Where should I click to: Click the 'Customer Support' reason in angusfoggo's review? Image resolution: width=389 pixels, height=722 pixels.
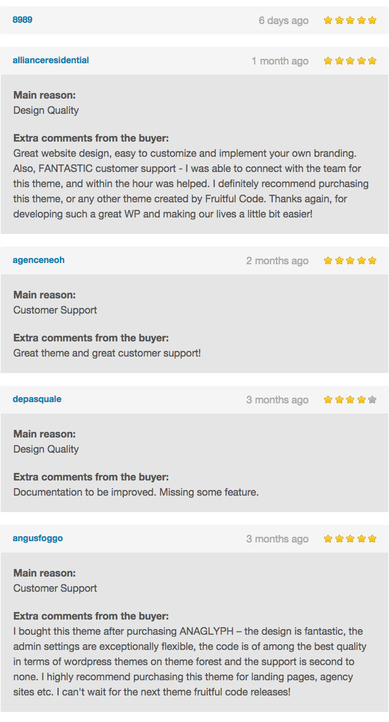[x=55, y=589]
